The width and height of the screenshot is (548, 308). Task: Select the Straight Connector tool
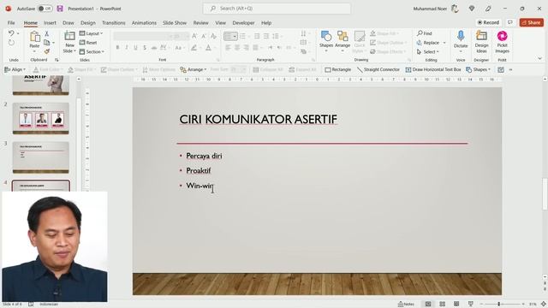point(378,69)
